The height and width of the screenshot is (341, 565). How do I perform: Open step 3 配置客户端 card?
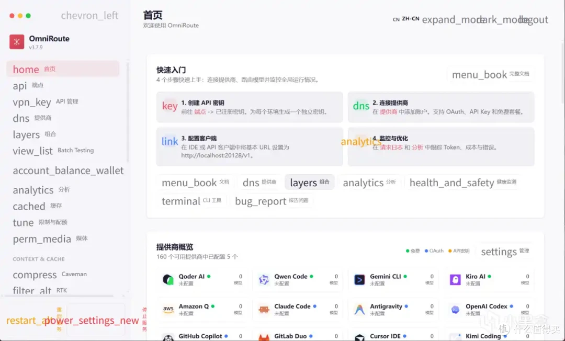pos(250,146)
